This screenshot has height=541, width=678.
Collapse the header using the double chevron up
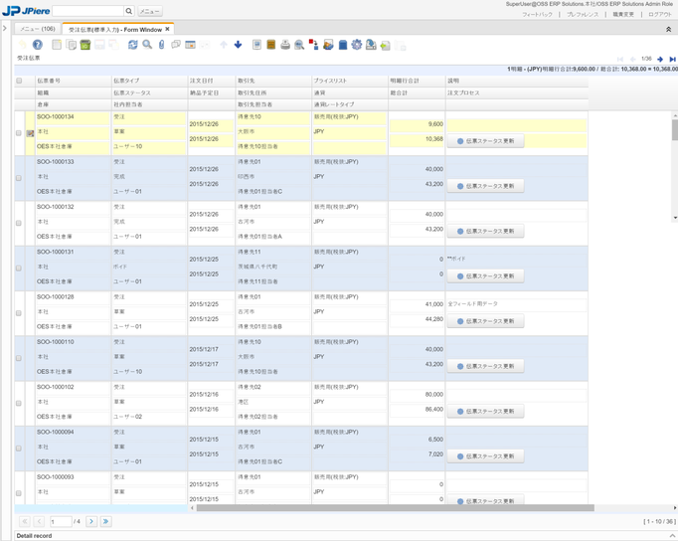pos(668,30)
